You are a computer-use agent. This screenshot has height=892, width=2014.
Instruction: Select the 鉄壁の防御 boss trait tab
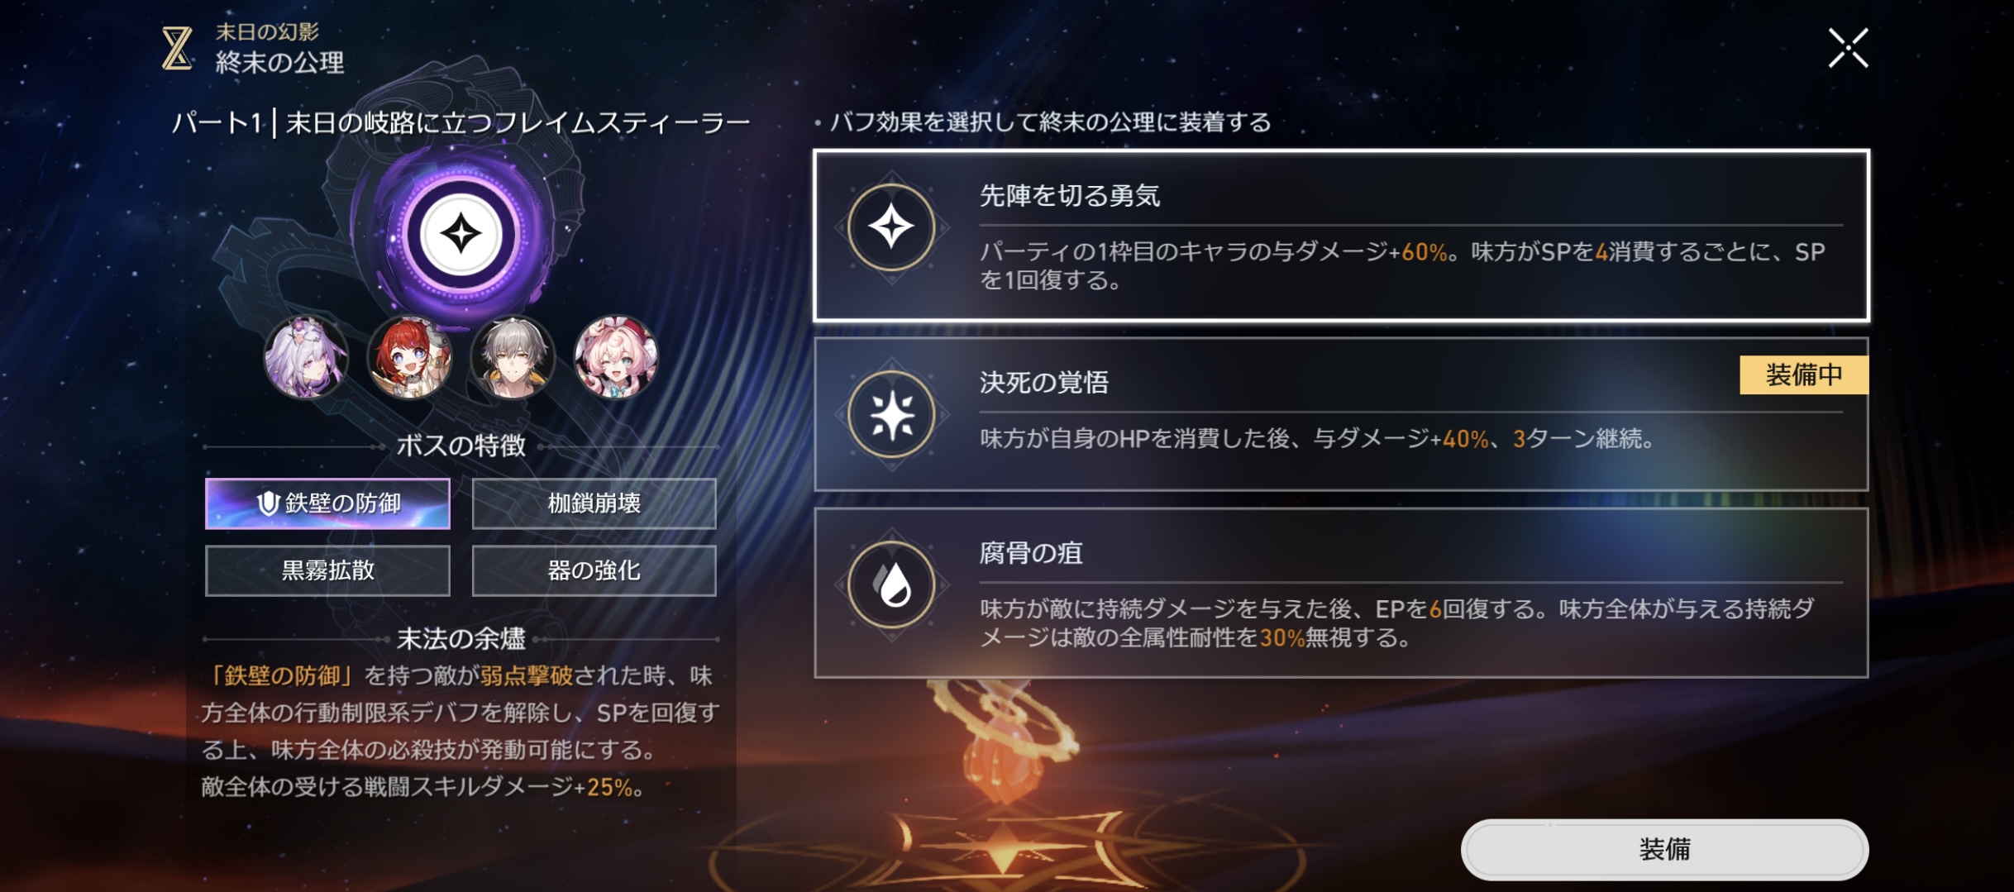328,503
